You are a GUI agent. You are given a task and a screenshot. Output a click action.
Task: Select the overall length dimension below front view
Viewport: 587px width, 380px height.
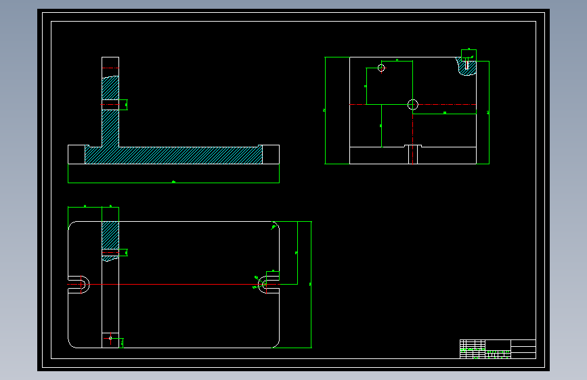point(173,182)
